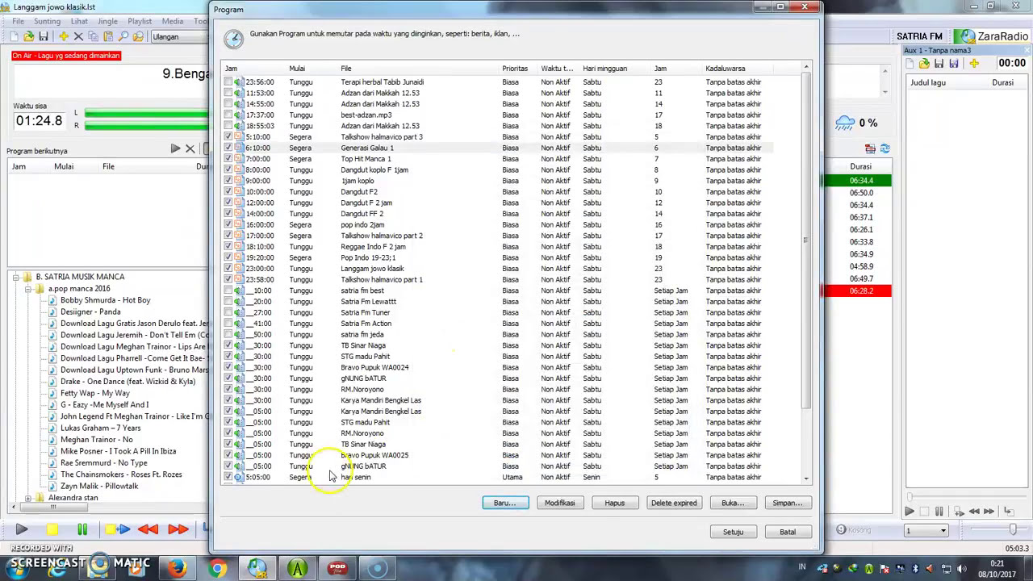The height and width of the screenshot is (581, 1033).
Task: Open Google Chrome from the taskbar
Action: tap(217, 568)
